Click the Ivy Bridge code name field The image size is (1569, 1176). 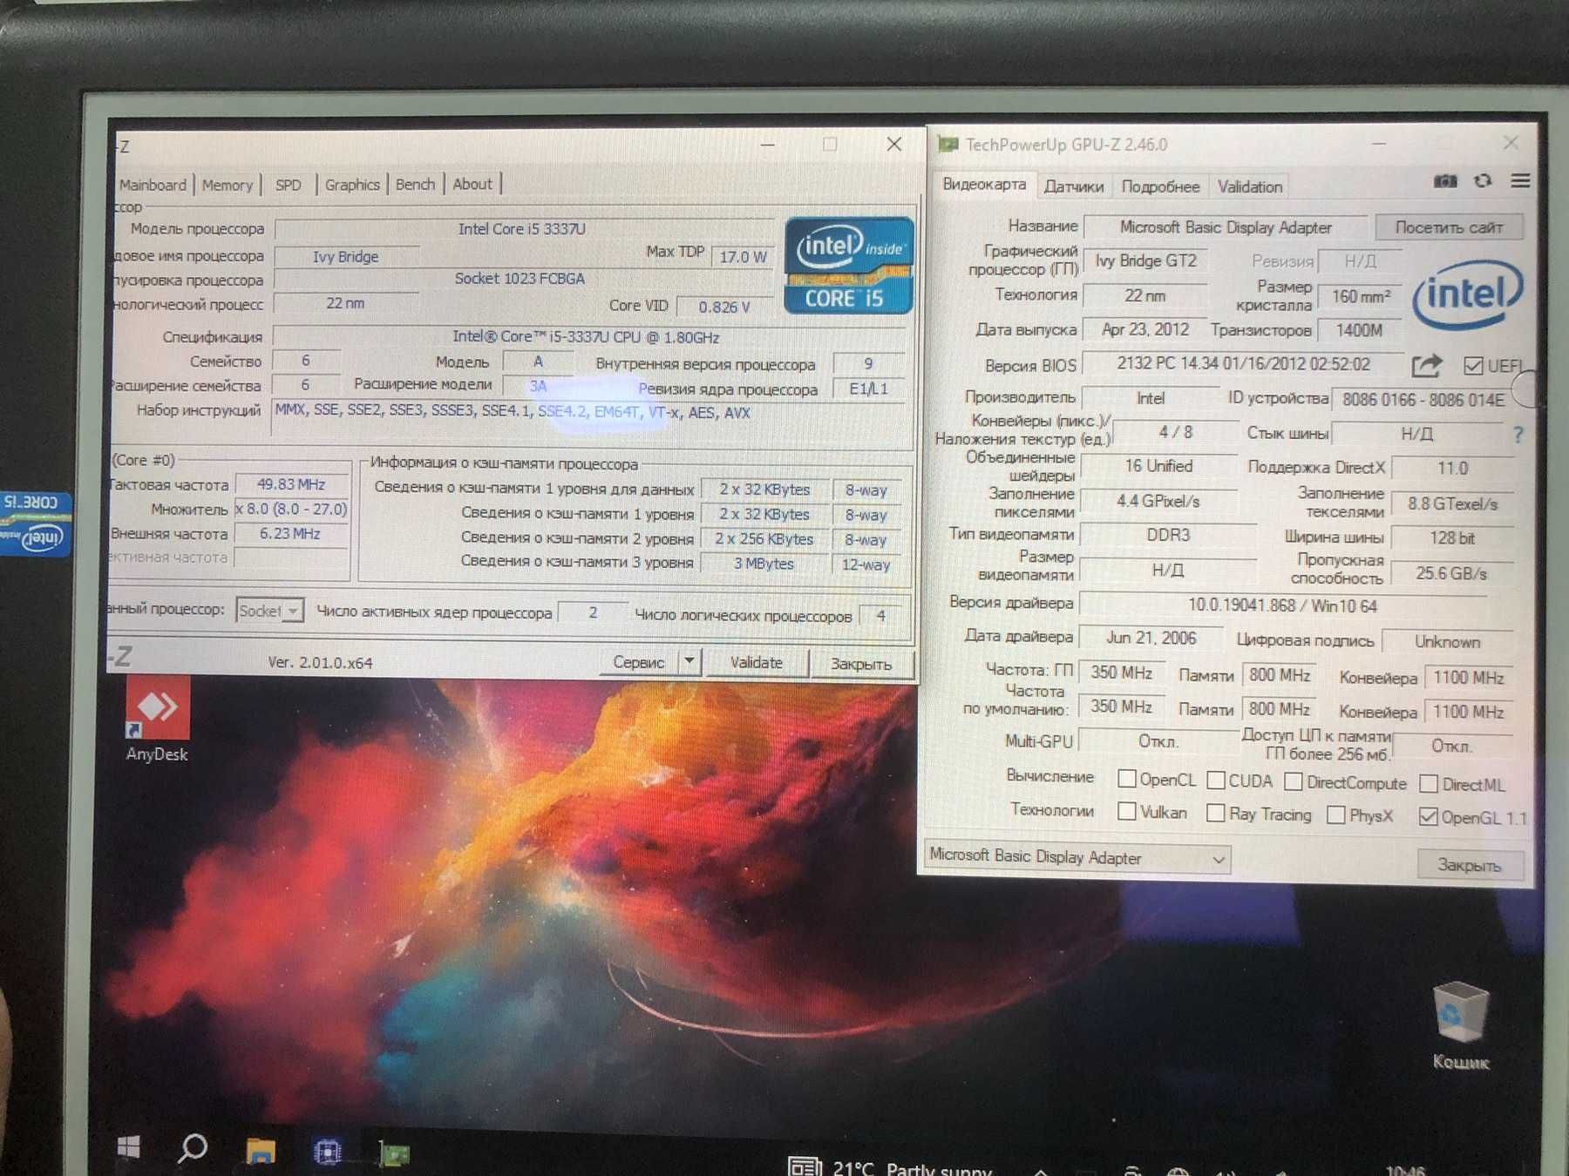[346, 257]
